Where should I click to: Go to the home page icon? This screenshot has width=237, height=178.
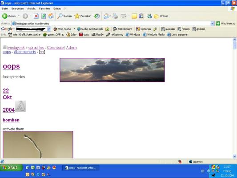tap(51, 16)
